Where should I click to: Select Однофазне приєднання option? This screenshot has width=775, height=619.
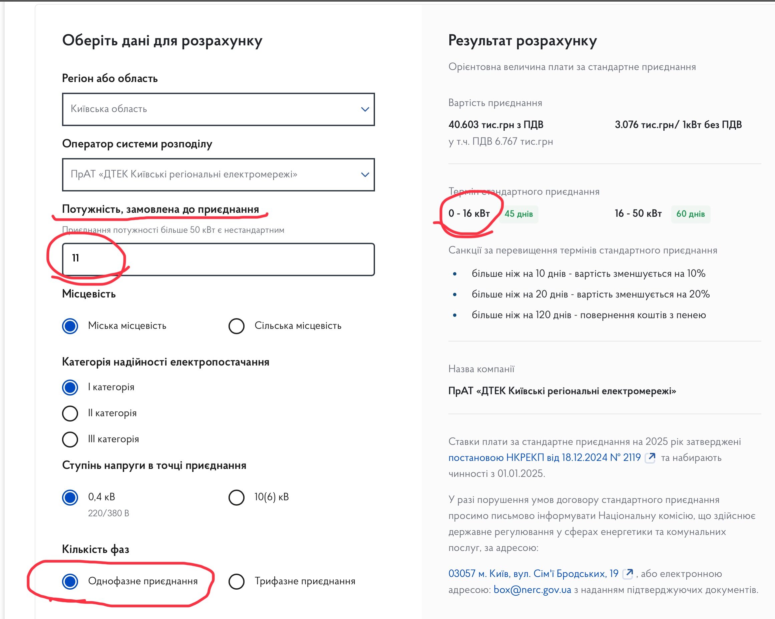70,581
